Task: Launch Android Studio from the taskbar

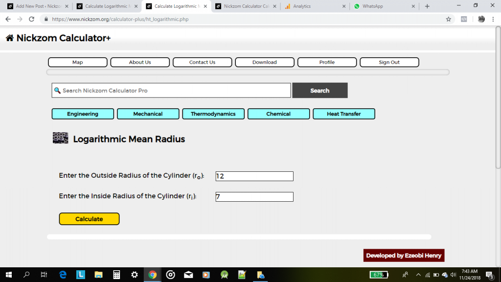Action: click(x=224, y=275)
